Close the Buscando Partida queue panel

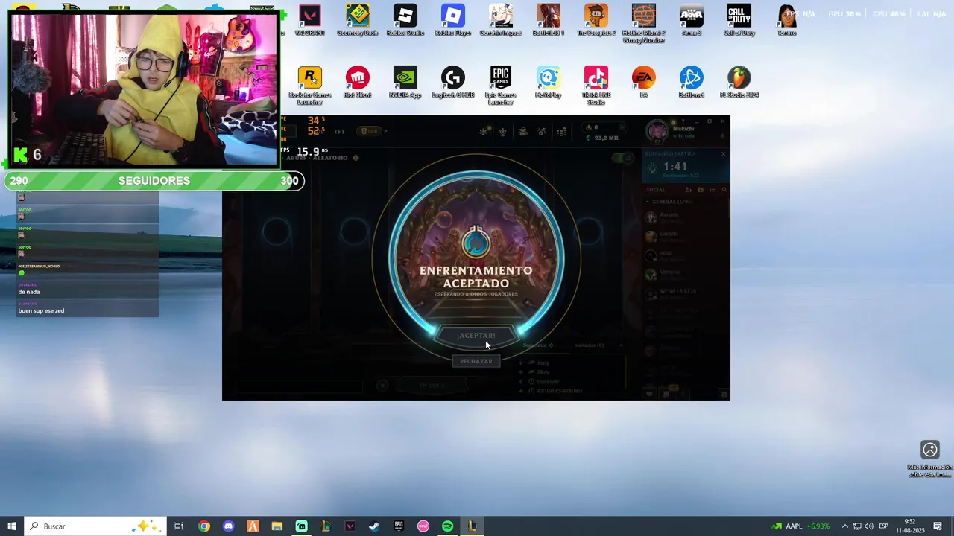723,153
